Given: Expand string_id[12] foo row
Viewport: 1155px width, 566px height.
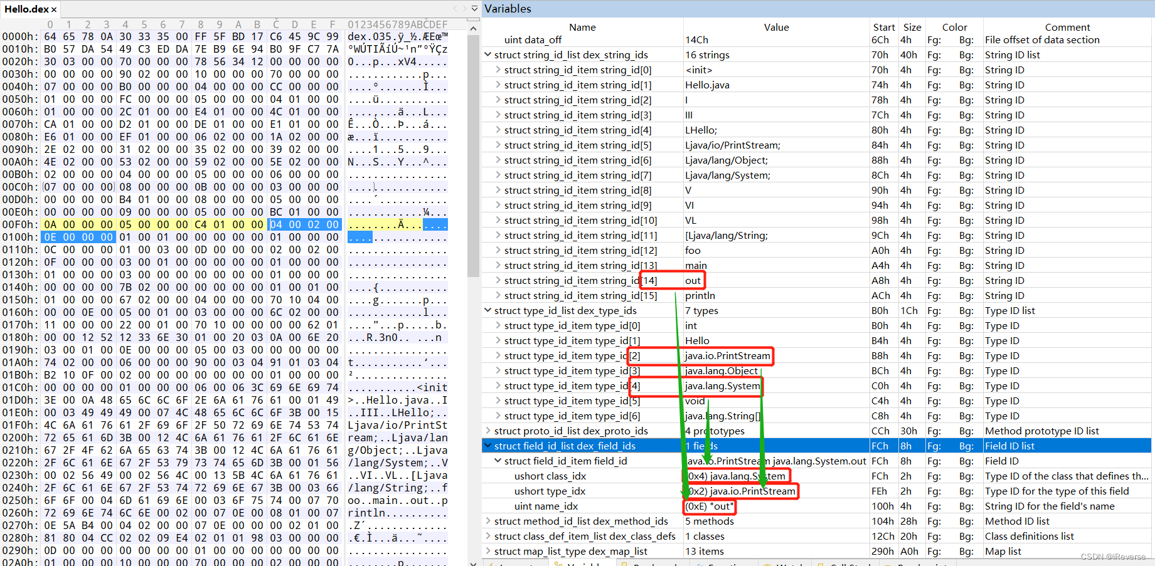Looking at the screenshot, I should pos(498,250).
